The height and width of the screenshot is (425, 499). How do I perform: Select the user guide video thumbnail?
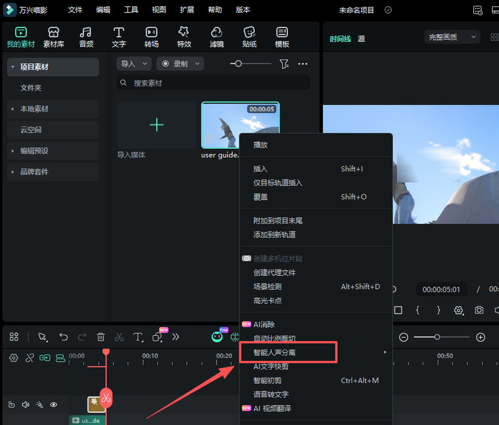240,125
